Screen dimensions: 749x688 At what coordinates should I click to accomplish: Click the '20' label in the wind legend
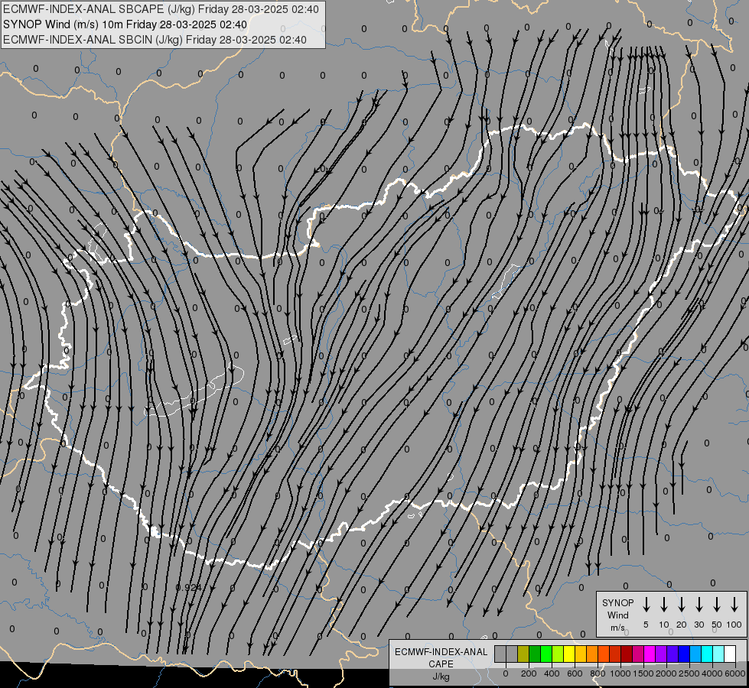[x=682, y=625]
